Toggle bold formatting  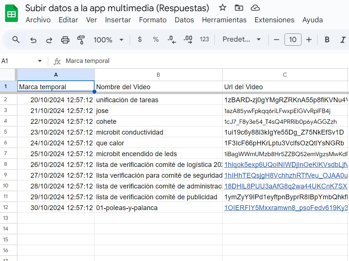click(327, 40)
